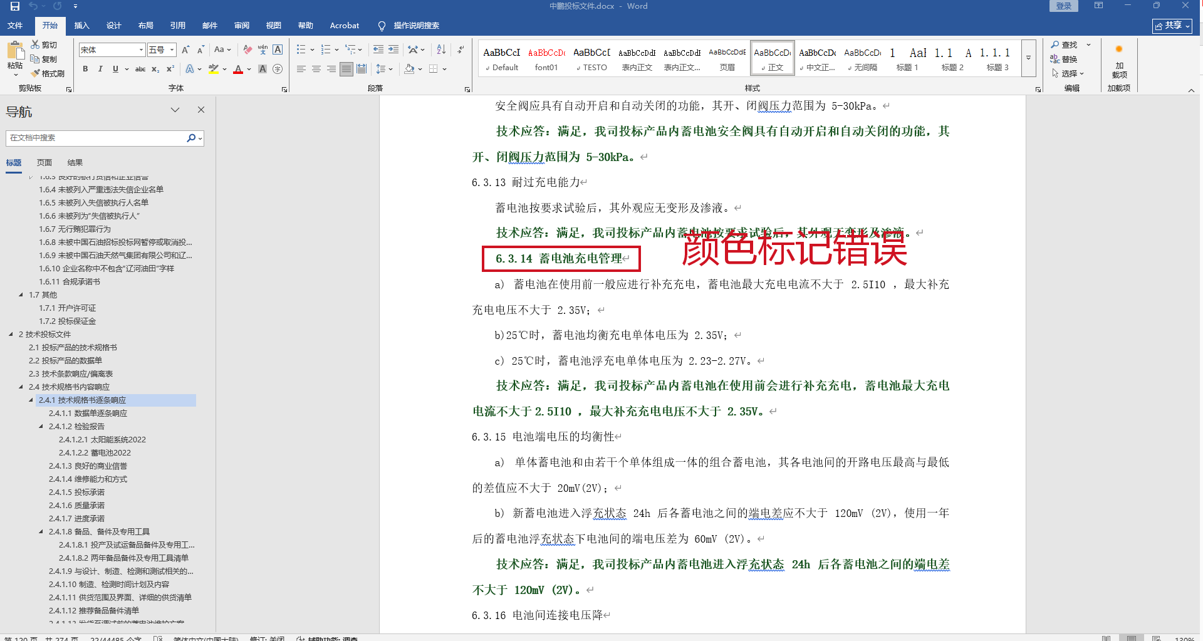Open the 插入 ribbon tab

click(81, 26)
